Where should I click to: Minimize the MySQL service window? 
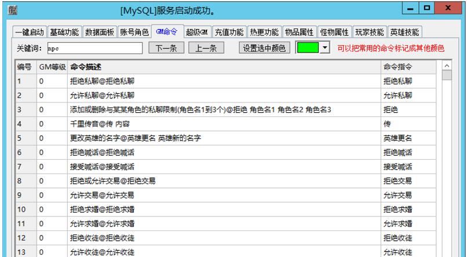coord(411,9)
